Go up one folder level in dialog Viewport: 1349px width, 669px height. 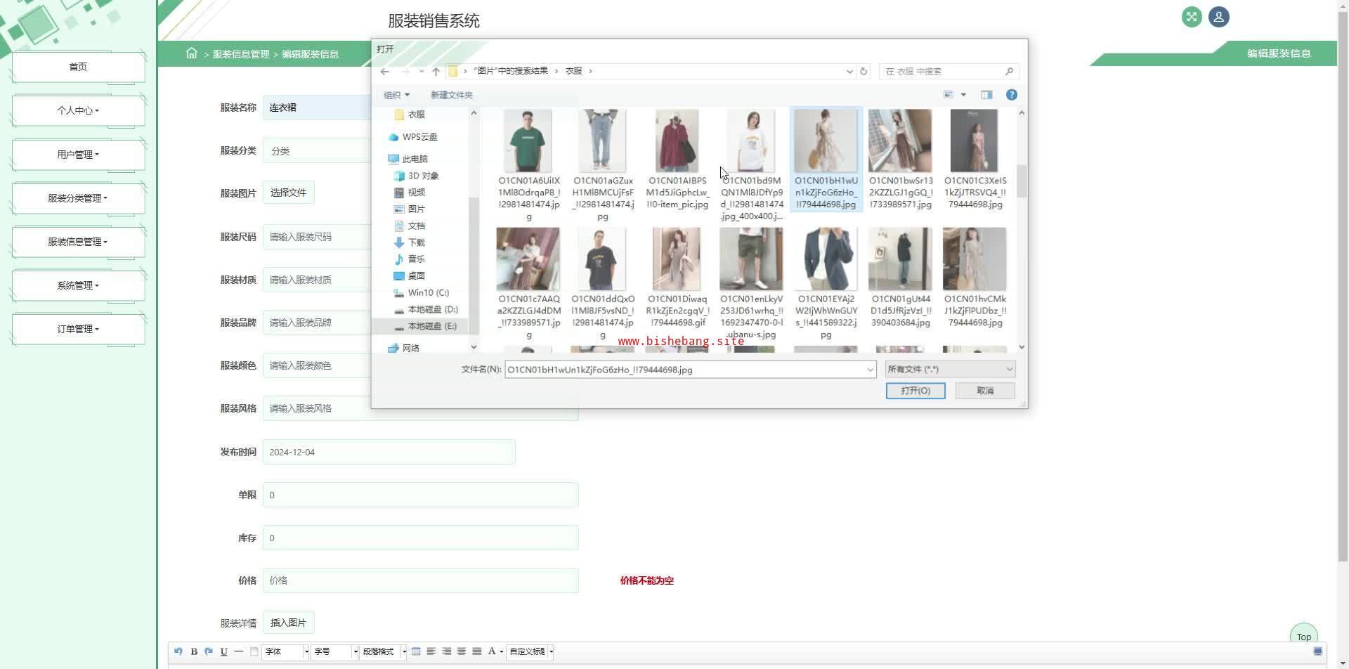click(436, 71)
